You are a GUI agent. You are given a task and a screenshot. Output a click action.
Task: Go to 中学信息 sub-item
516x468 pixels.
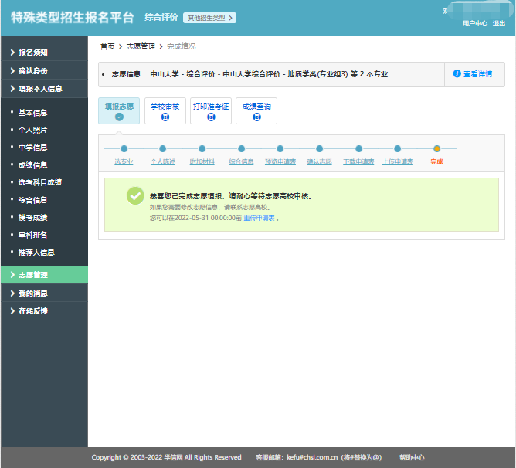[x=33, y=147]
